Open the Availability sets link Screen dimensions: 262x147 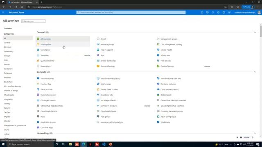tap(106, 95)
